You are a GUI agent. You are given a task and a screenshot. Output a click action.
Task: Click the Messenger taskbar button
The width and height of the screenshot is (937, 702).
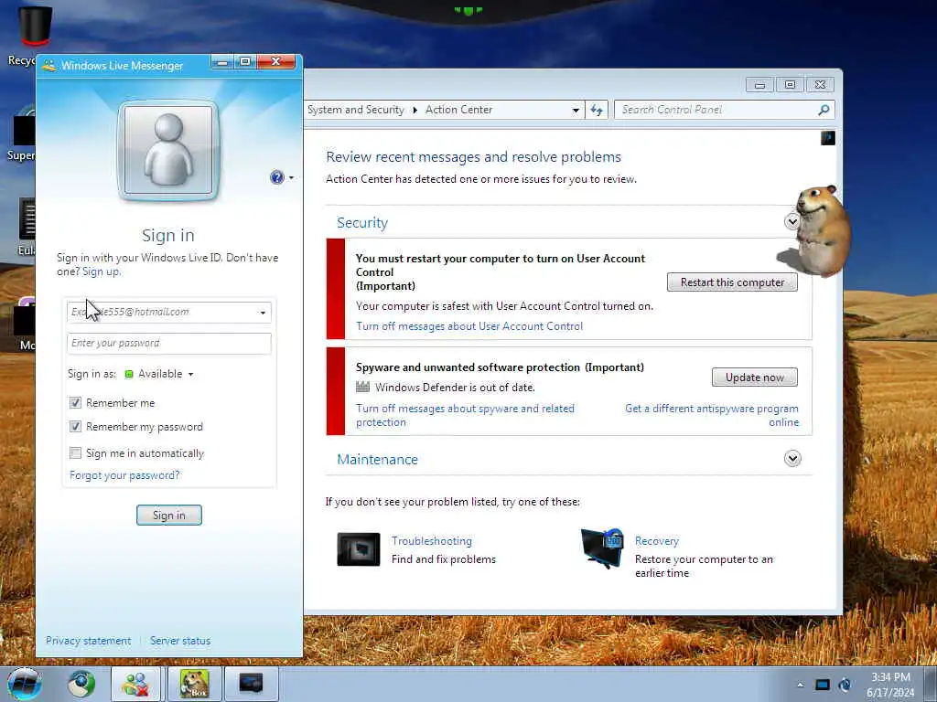[135, 684]
